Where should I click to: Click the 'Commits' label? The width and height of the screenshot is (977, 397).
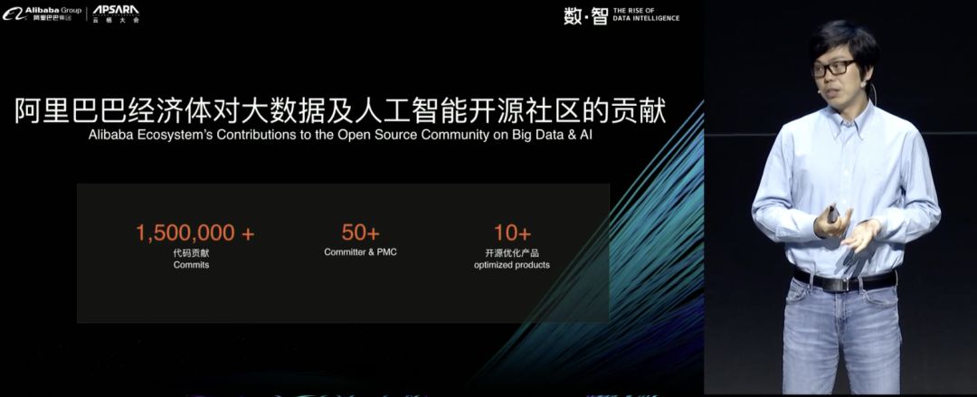click(191, 265)
